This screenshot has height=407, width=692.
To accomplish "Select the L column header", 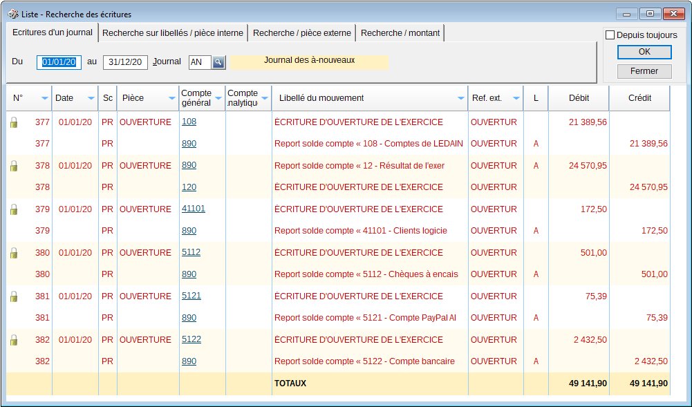I will [536, 98].
